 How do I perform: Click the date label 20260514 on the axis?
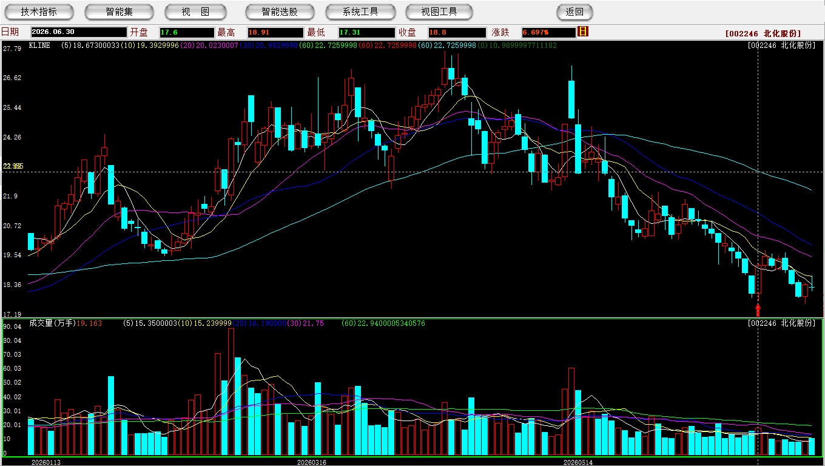pyautogui.click(x=578, y=462)
